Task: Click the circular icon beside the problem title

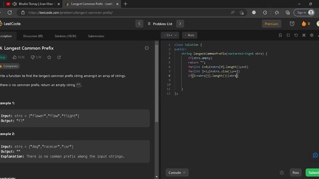Action: [147, 48]
